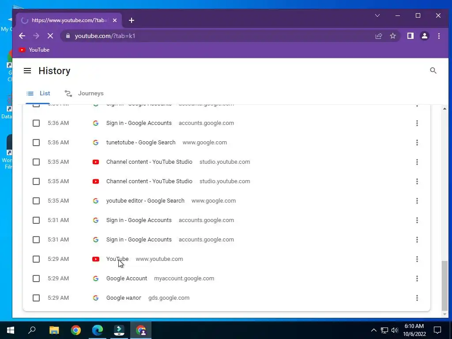
Task: Switch to the Journeys tab
Action: (x=84, y=94)
